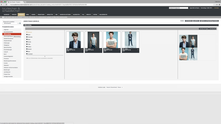Open the Produkte menu
Viewport: 221px width, 124px height.
pos(21,15)
